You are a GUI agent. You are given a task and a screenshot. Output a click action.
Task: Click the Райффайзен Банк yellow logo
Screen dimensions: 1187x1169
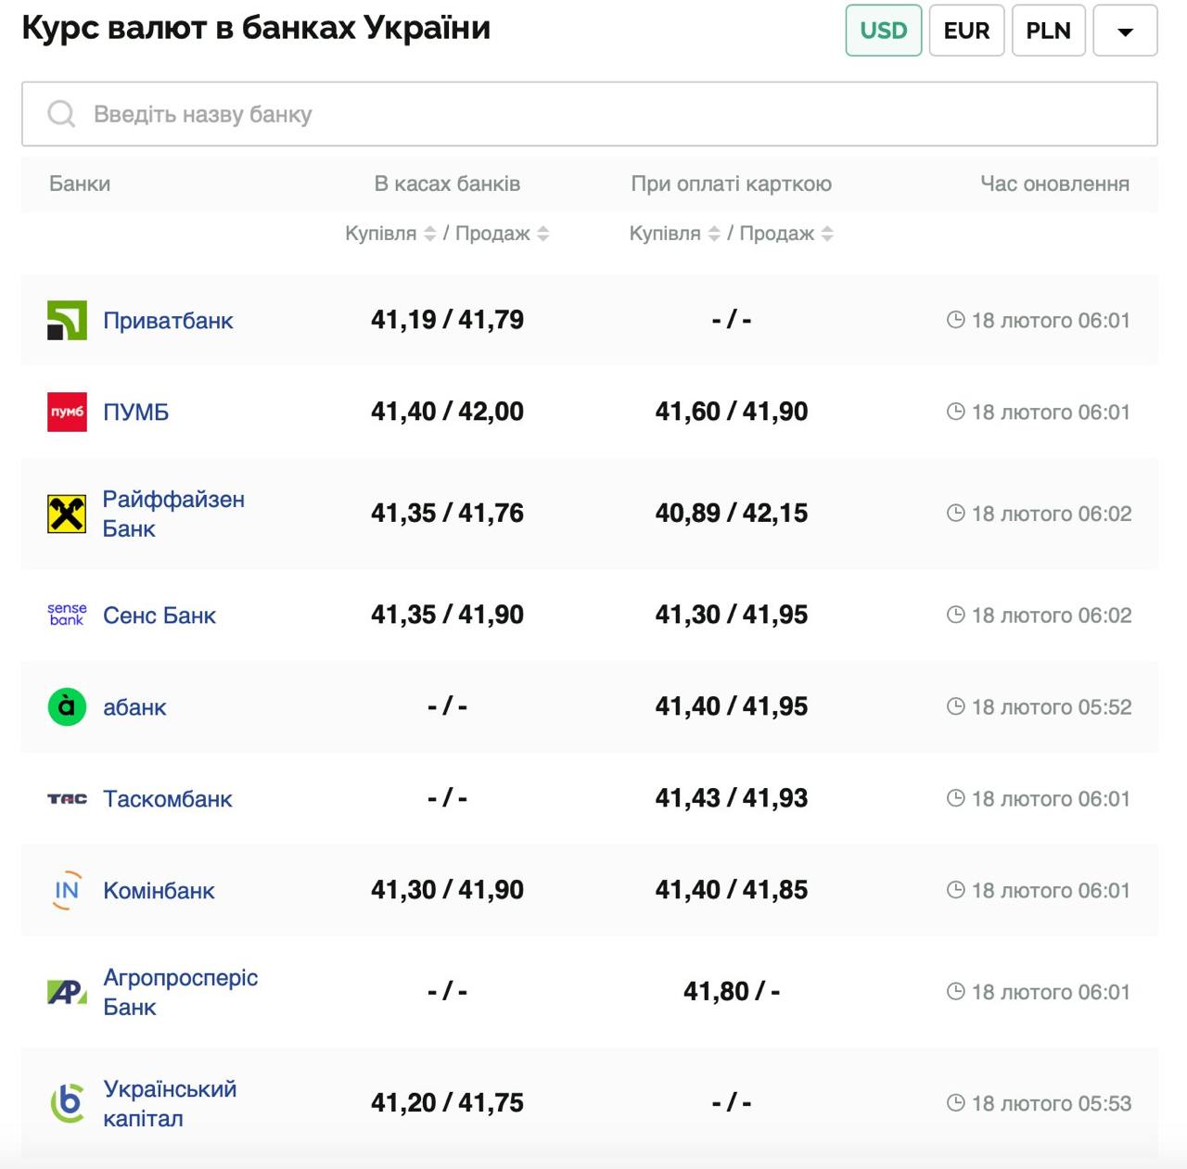click(x=66, y=513)
